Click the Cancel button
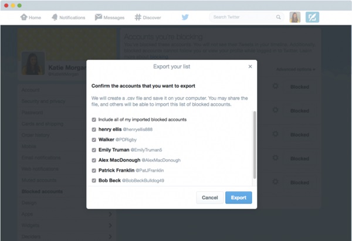Viewport: 352px width, 241px height. (209, 198)
